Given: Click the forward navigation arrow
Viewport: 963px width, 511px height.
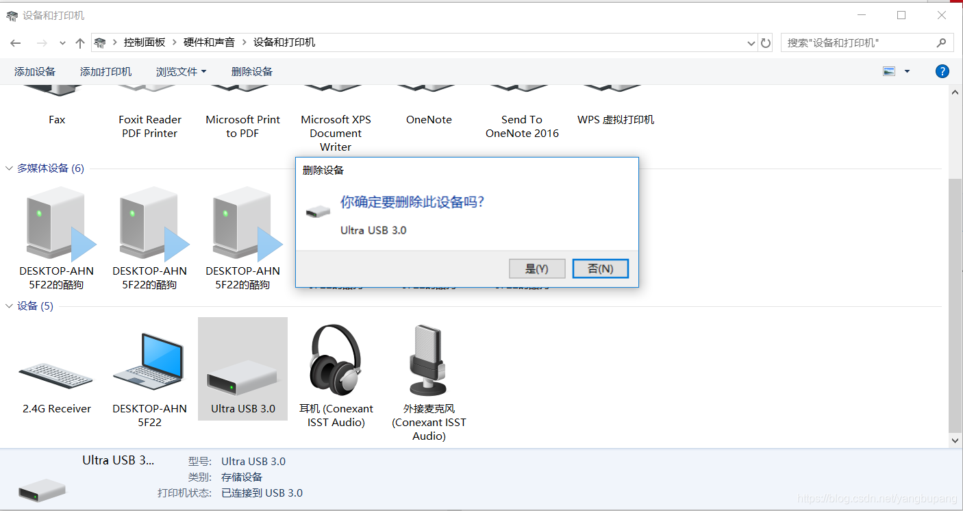Looking at the screenshot, I should coord(42,42).
